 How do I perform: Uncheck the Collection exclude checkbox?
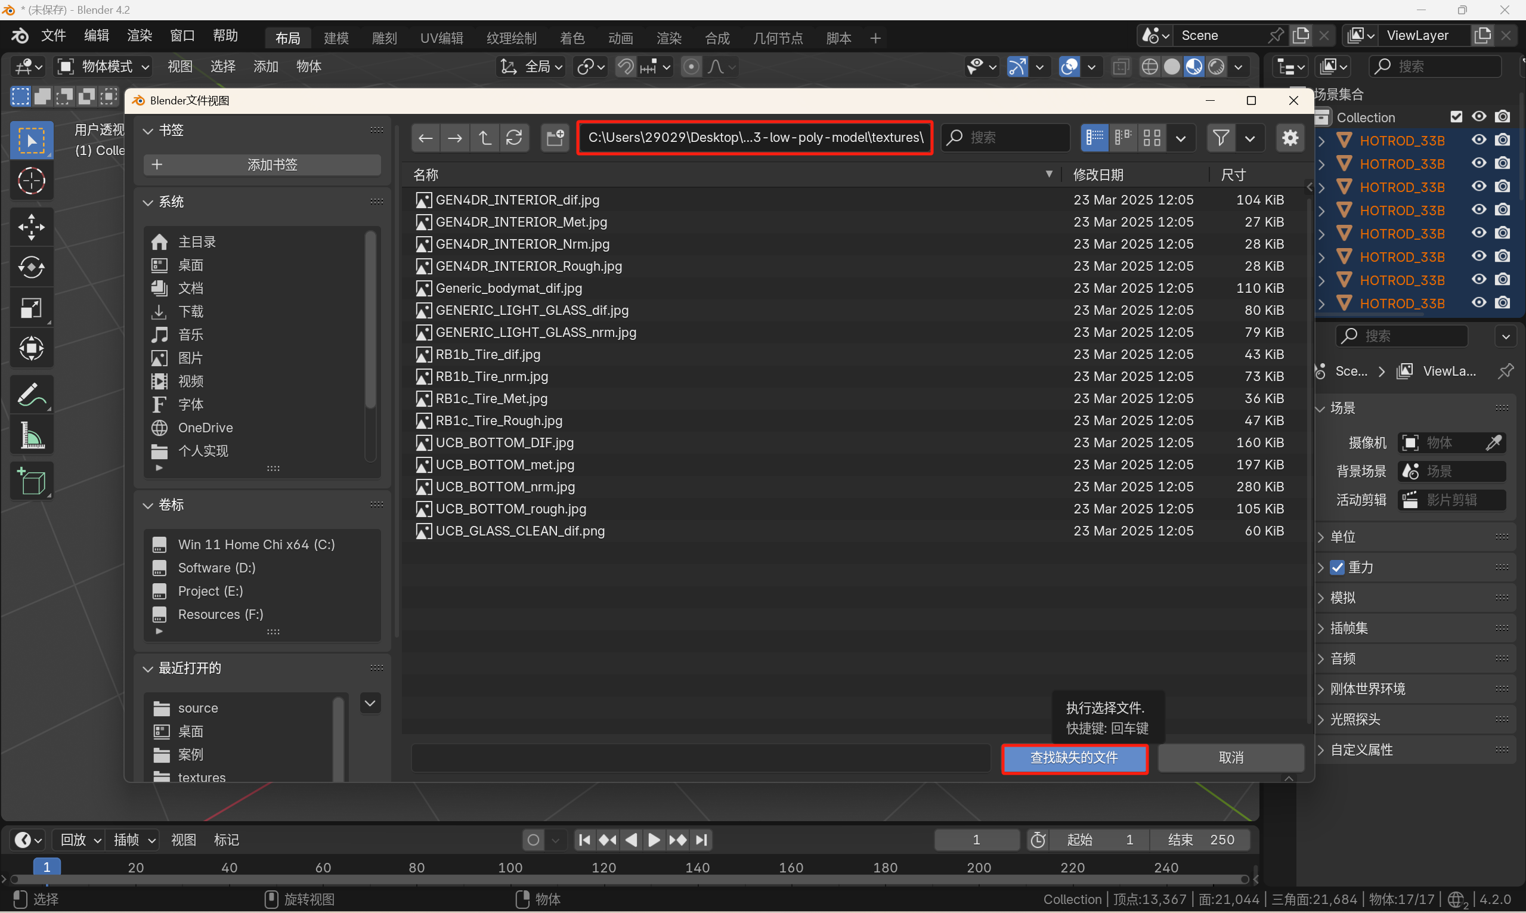click(1456, 117)
